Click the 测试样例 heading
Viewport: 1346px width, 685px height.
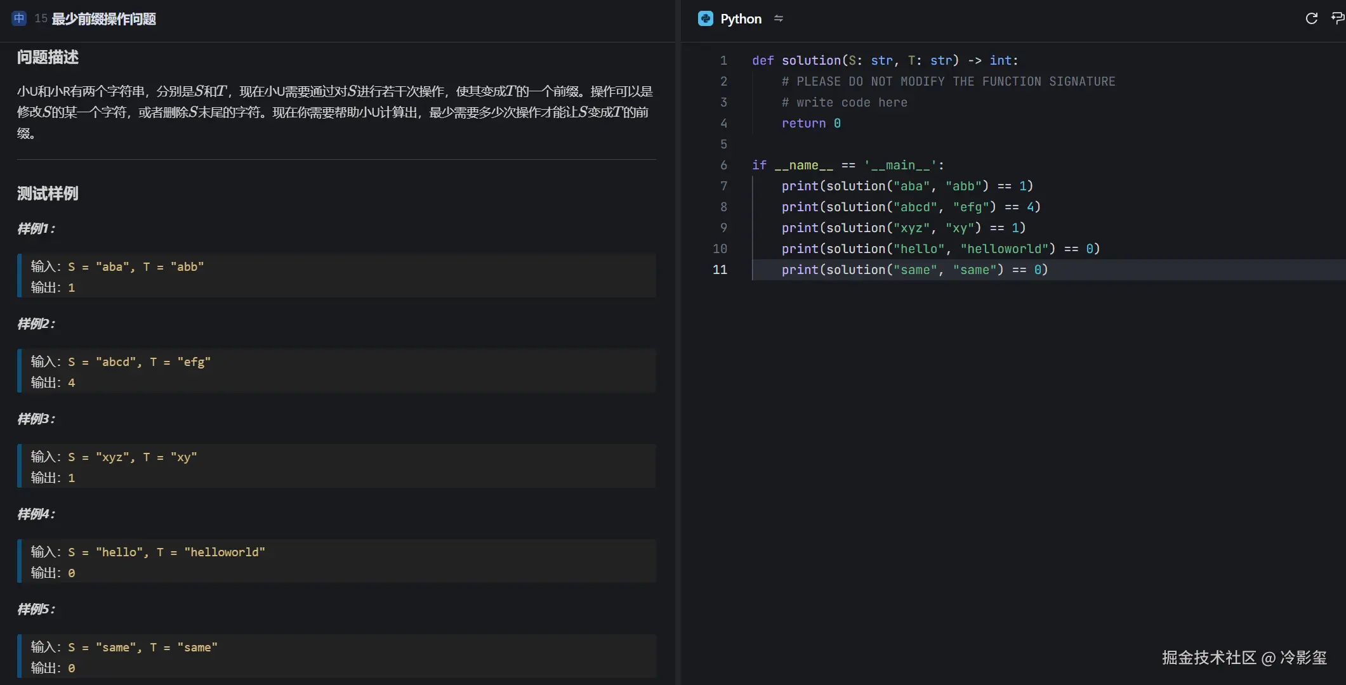[x=48, y=193]
